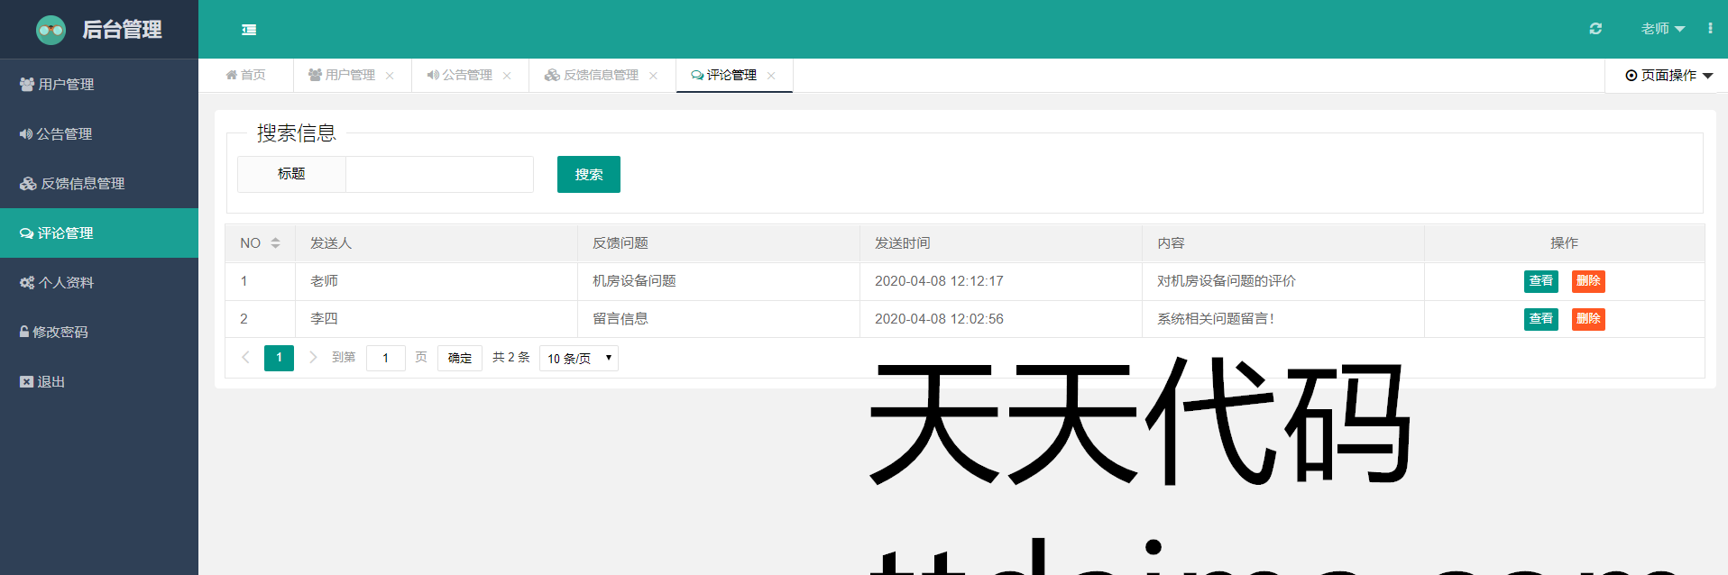The height and width of the screenshot is (575, 1728).
Task: Click 确定 to jump to page
Action: click(x=459, y=359)
